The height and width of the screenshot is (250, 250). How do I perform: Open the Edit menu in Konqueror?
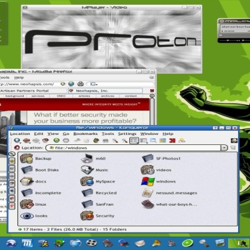pos(39,134)
